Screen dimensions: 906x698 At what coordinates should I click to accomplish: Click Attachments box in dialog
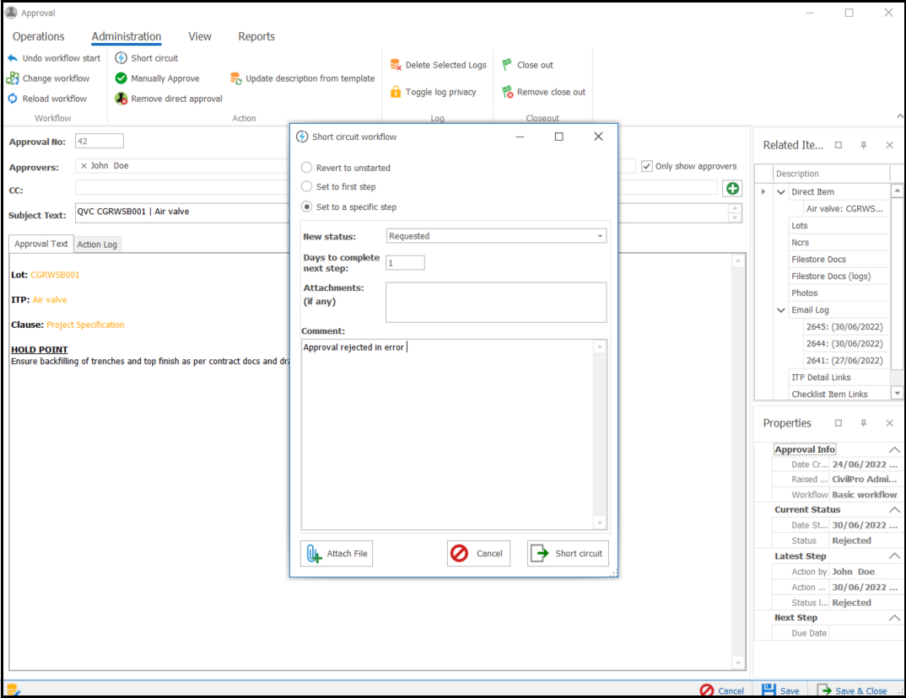coord(496,302)
